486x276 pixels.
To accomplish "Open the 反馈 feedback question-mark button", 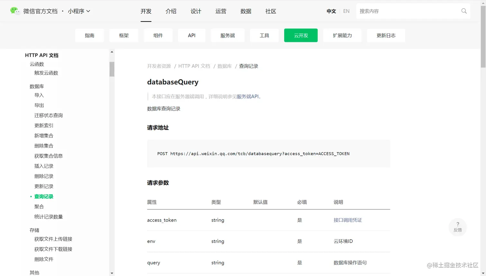I will (458, 227).
